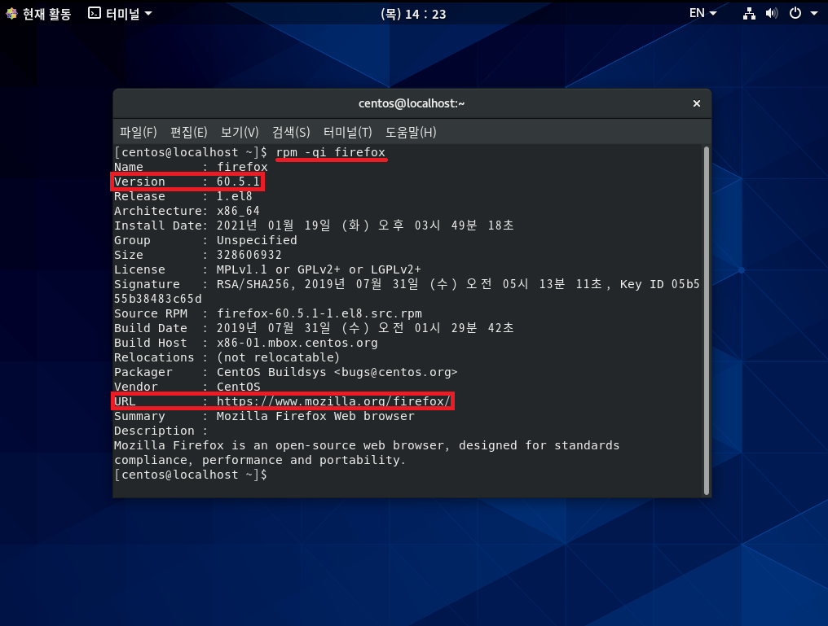Open the 보기(V) menu
828x626 pixels.
240,133
